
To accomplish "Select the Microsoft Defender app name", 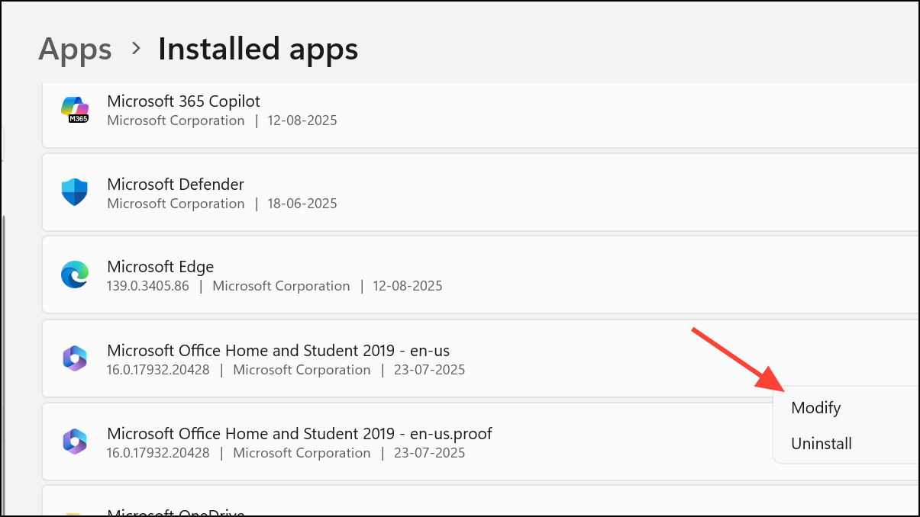I will pos(176,185).
